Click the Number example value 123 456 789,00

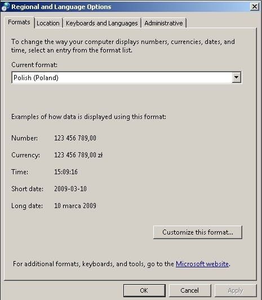click(75, 138)
